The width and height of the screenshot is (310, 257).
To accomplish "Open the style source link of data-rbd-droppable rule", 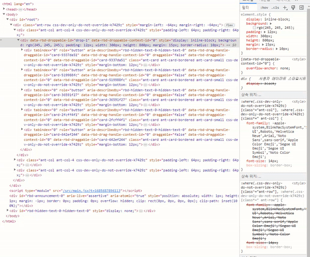I will tap(299, 59).
